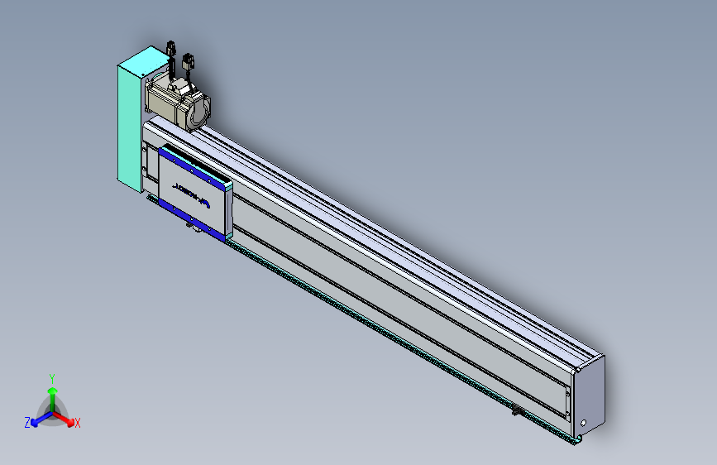The height and width of the screenshot is (465, 717).
Task: Click the blue Z axis arrow of the triad
Action: point(41,419)
